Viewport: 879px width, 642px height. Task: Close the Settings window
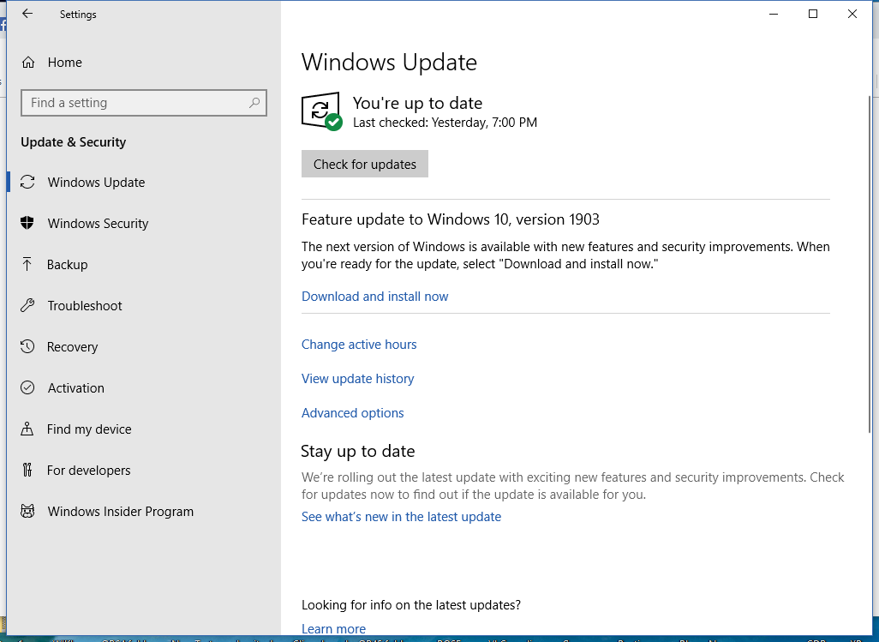click(x=852, y=14)
